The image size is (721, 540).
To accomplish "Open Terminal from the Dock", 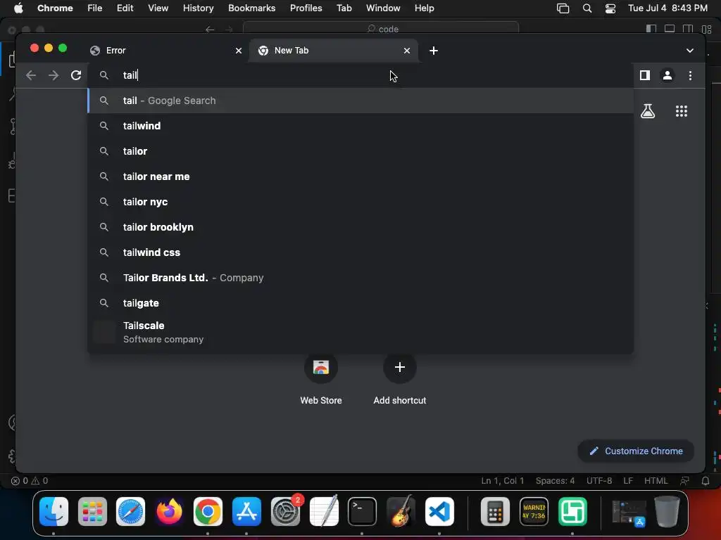I will pos(363,511).
